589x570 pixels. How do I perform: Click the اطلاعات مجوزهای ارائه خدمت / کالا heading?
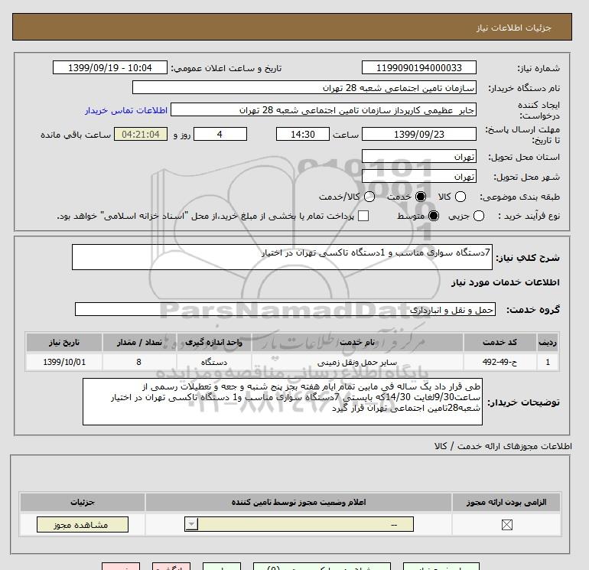[503, 446]
